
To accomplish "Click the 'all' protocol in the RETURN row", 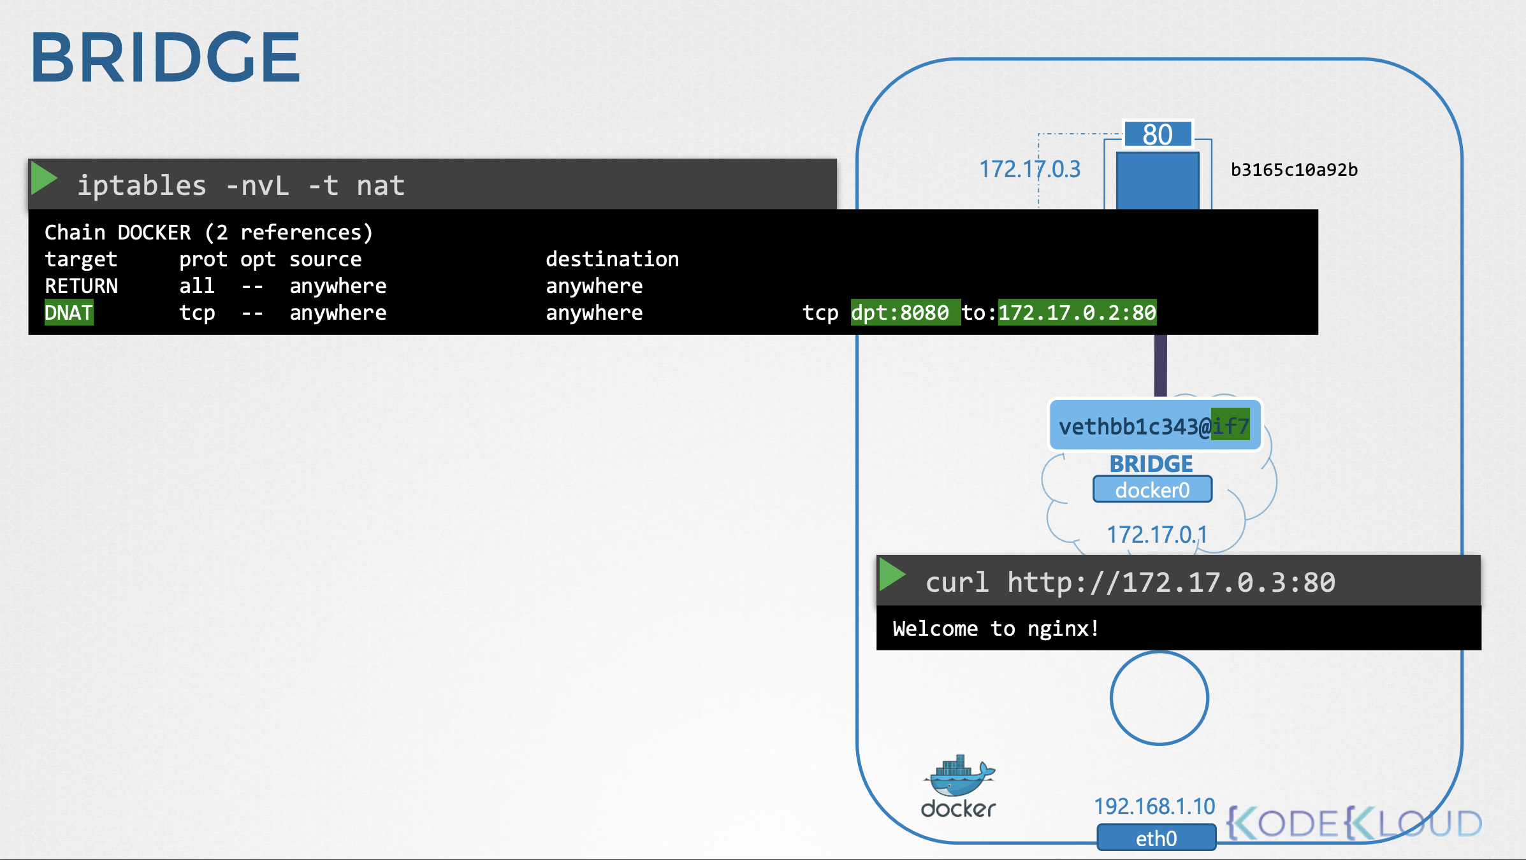I will click(197, 285).
